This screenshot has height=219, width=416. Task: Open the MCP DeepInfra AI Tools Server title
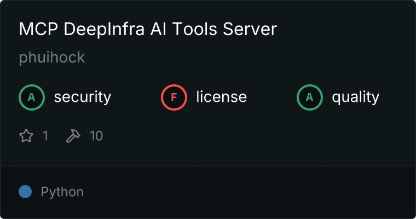(x=148, y=30)
